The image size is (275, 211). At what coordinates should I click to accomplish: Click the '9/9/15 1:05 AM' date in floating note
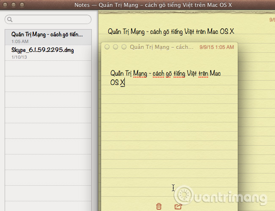[217, 47]
